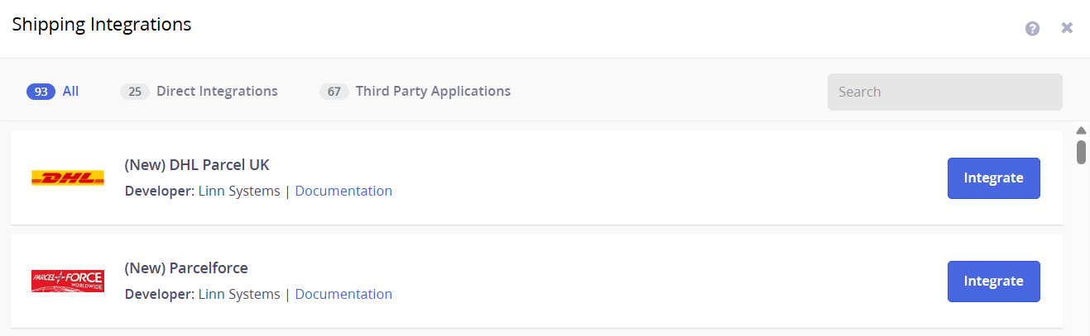This screenshot has height=336, width=1090.
Task: Click the 93 count badge
Action: pos(41,92)
